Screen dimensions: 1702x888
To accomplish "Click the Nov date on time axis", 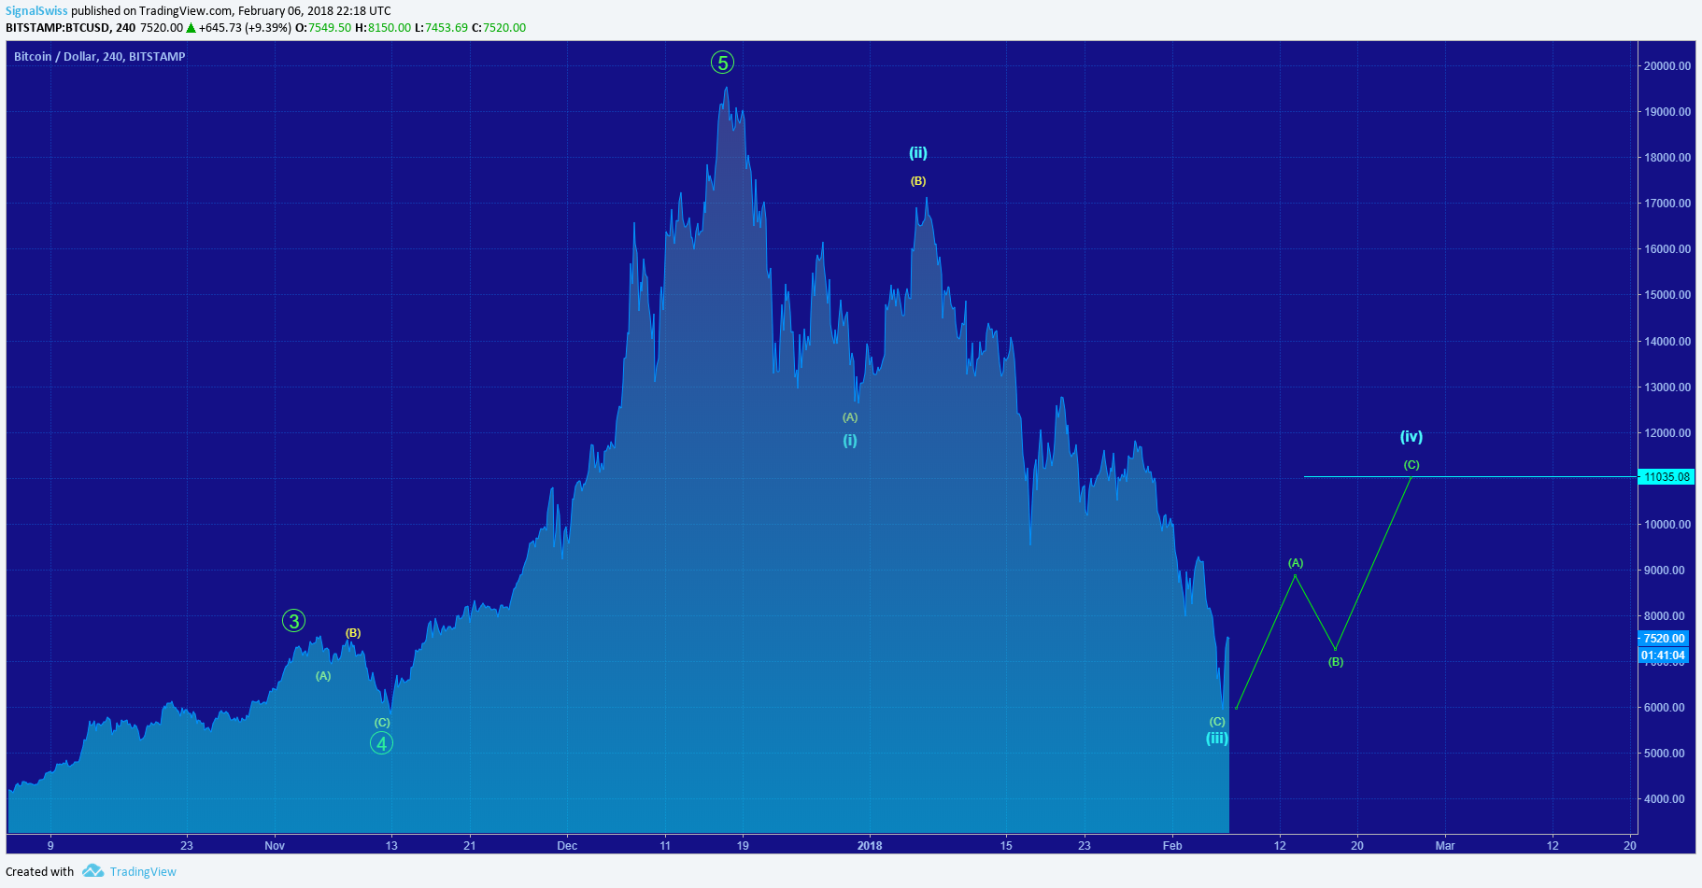I will (x=275, y=846).
